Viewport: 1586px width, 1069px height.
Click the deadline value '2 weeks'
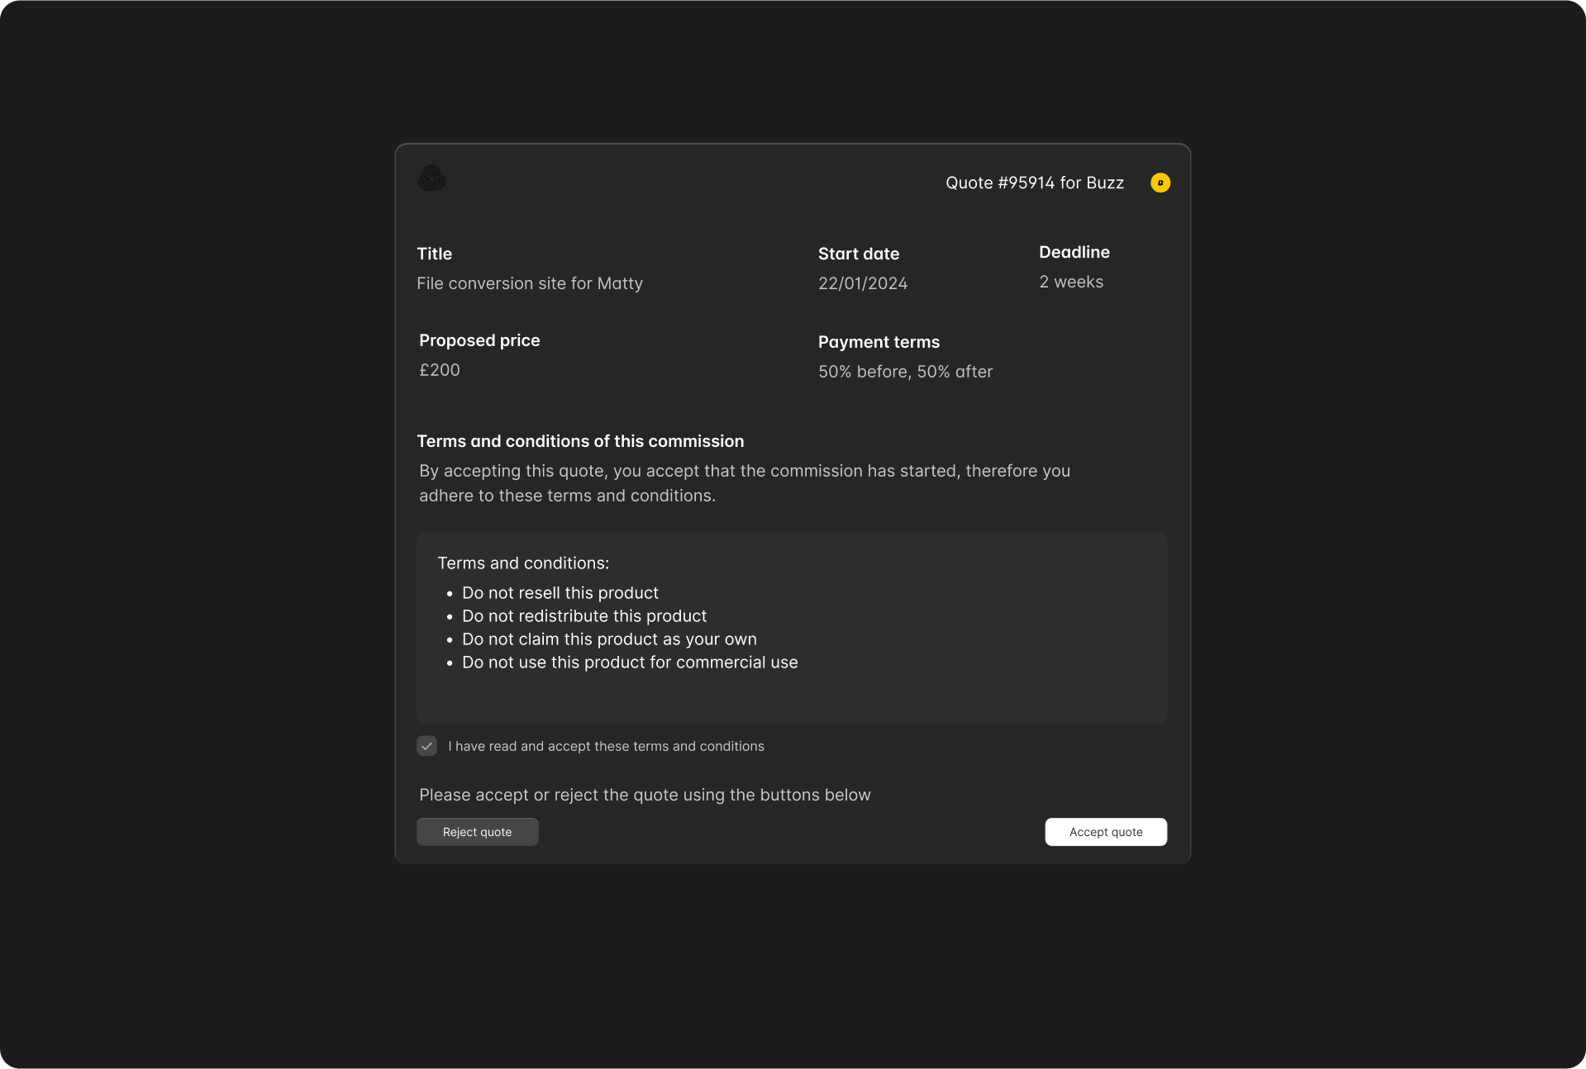(x=1071, y=282)
